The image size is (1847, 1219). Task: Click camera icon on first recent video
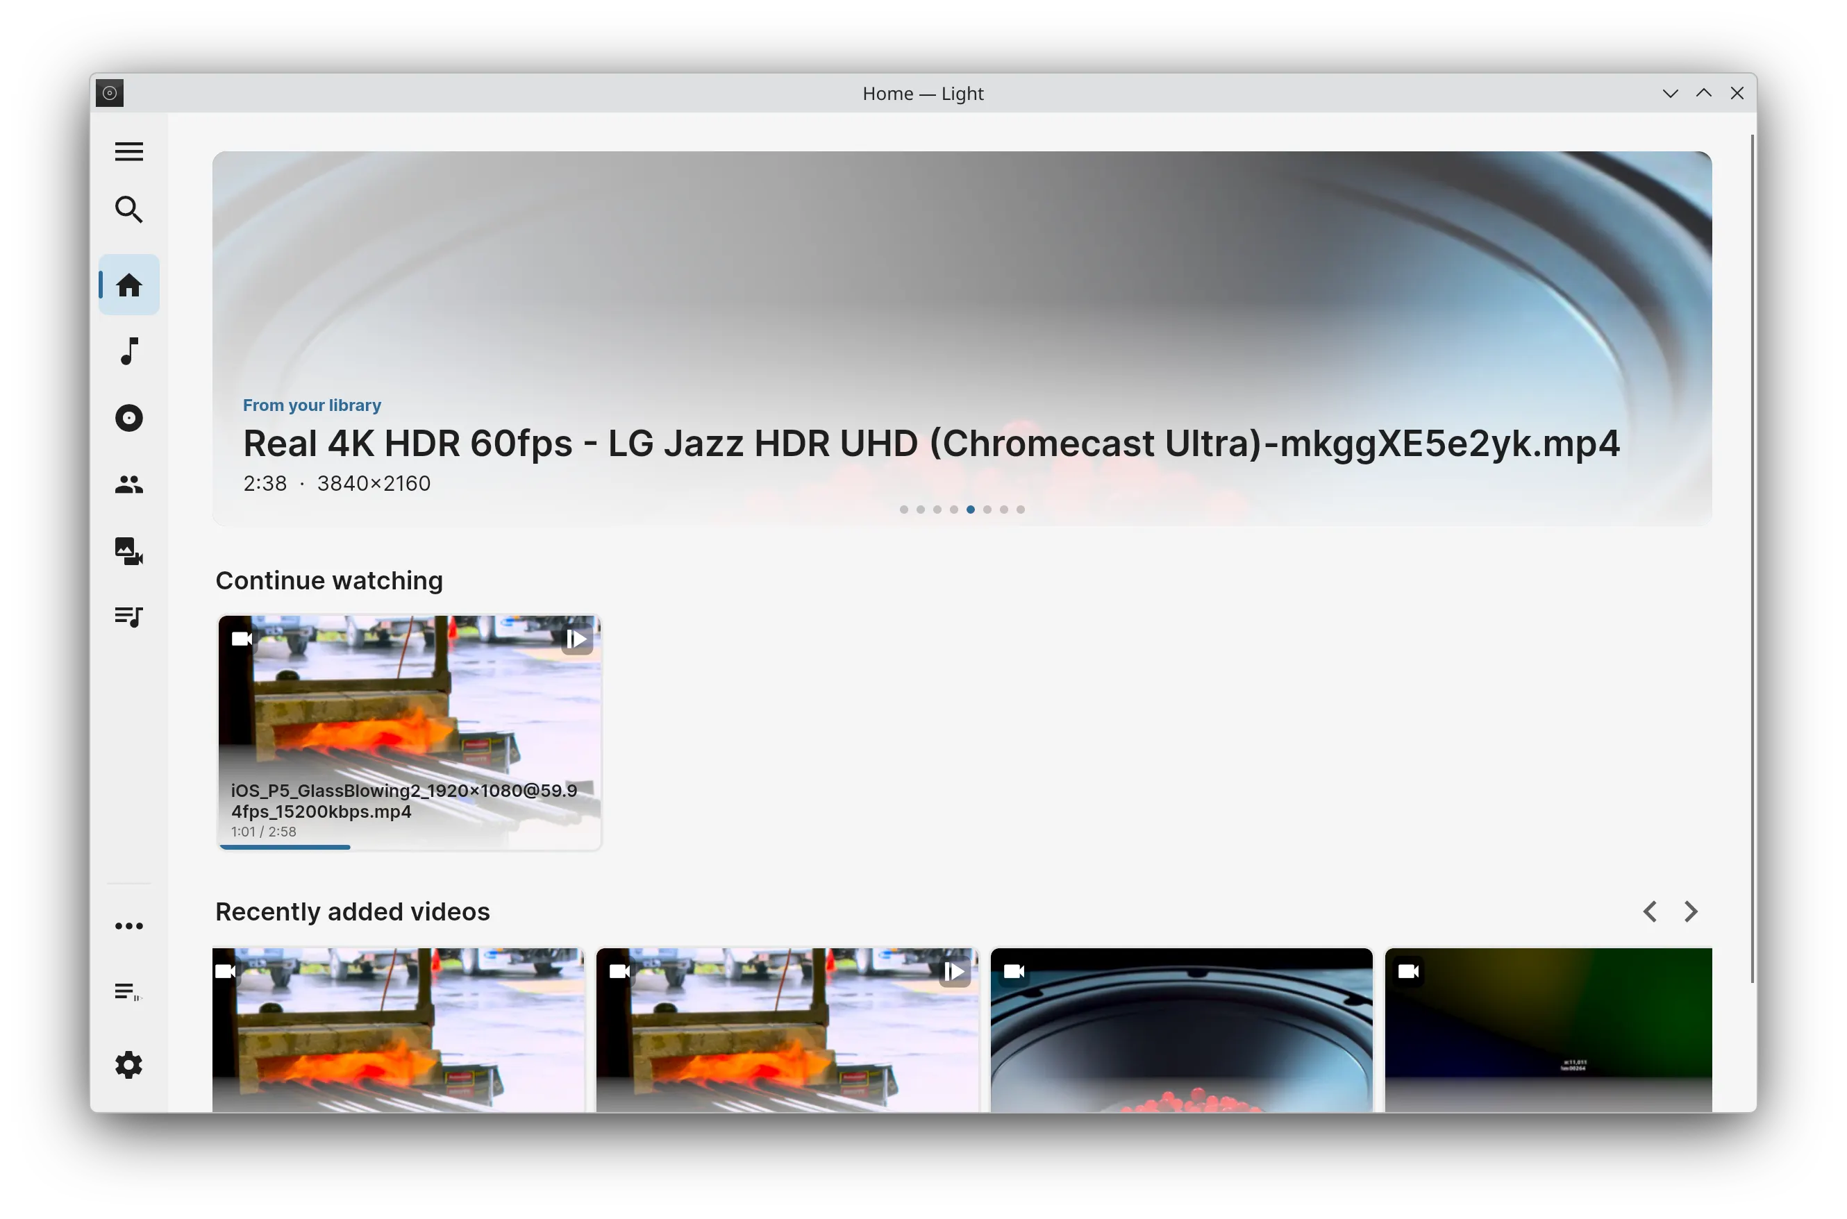click(226, 972)
